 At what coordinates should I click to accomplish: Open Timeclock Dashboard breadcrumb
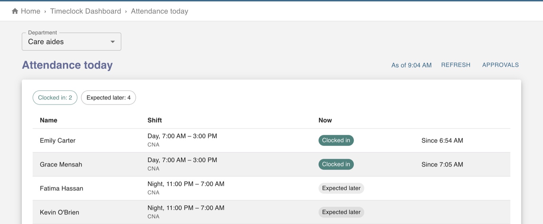(86, 11)
